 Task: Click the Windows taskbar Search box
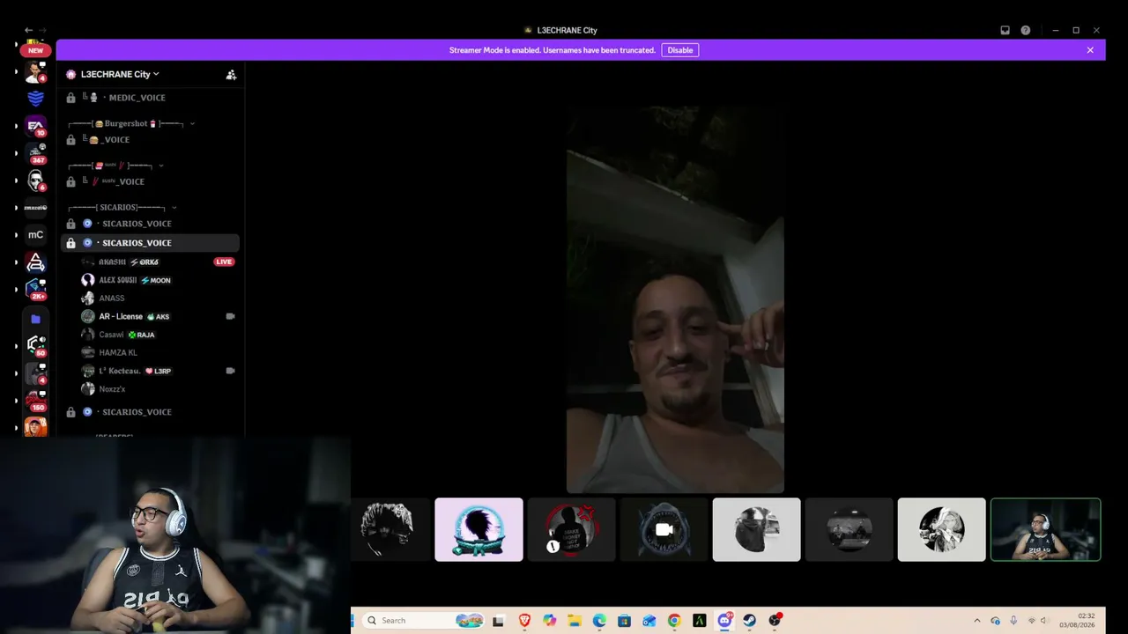(422, 621)
